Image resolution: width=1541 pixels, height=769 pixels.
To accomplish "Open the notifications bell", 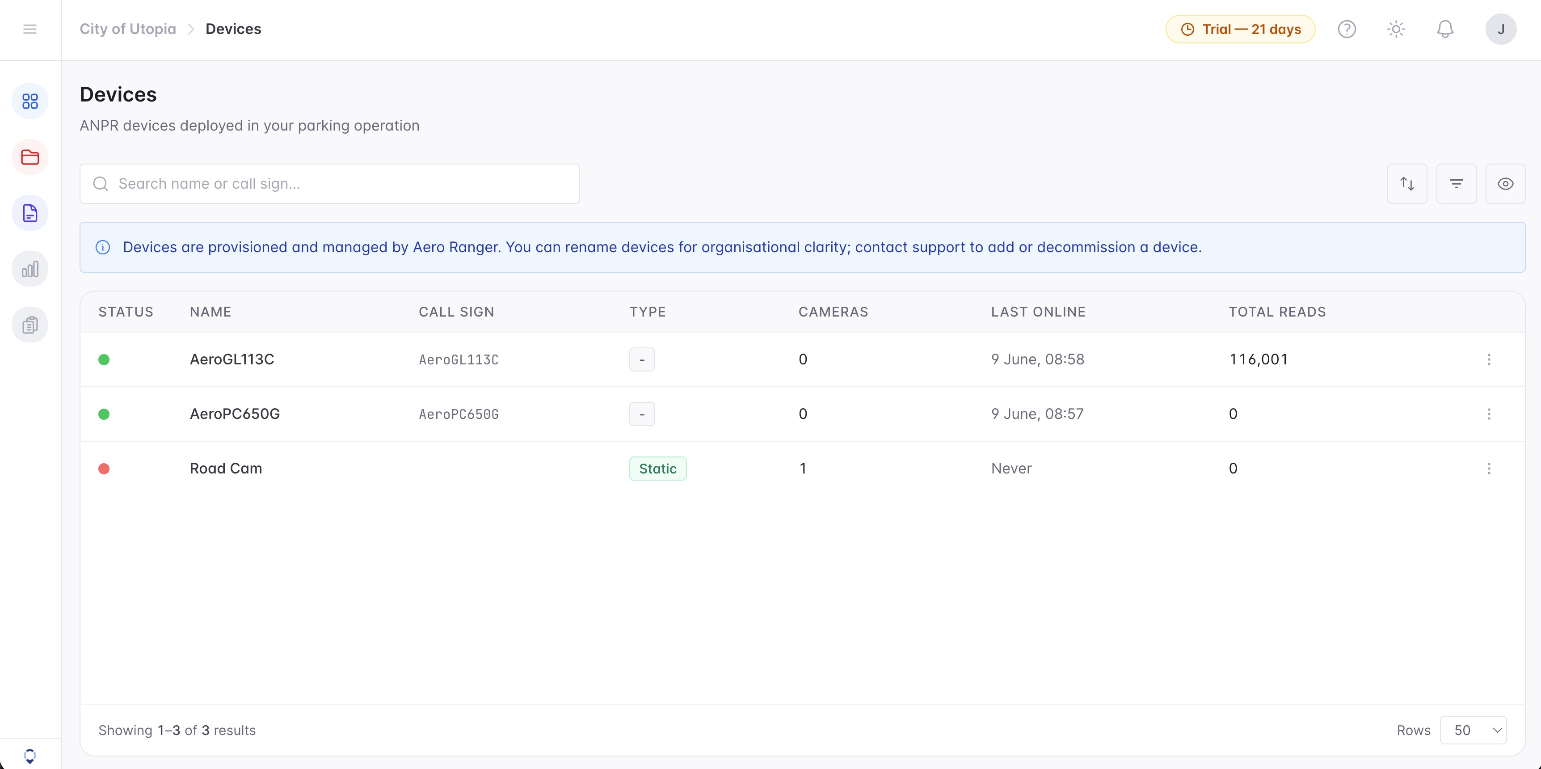I will click(x=1445, y=30).
